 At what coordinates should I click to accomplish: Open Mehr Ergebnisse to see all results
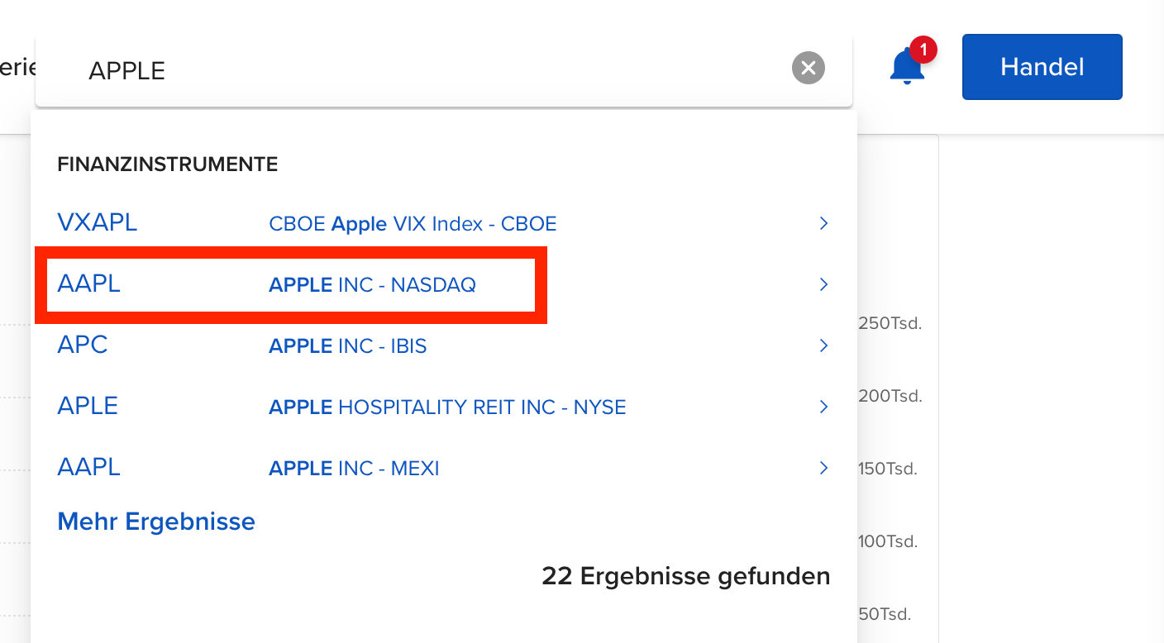[x=156, y=521]
